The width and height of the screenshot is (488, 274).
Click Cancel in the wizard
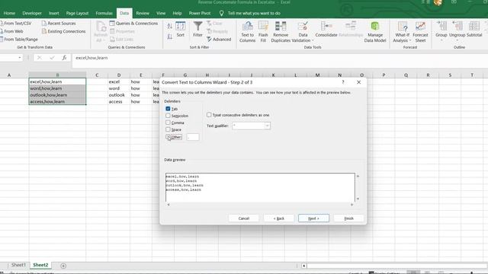pos(244,218)
